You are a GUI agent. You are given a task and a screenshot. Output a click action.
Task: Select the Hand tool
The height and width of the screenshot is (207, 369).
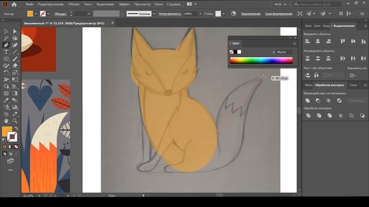pos(6,121)
